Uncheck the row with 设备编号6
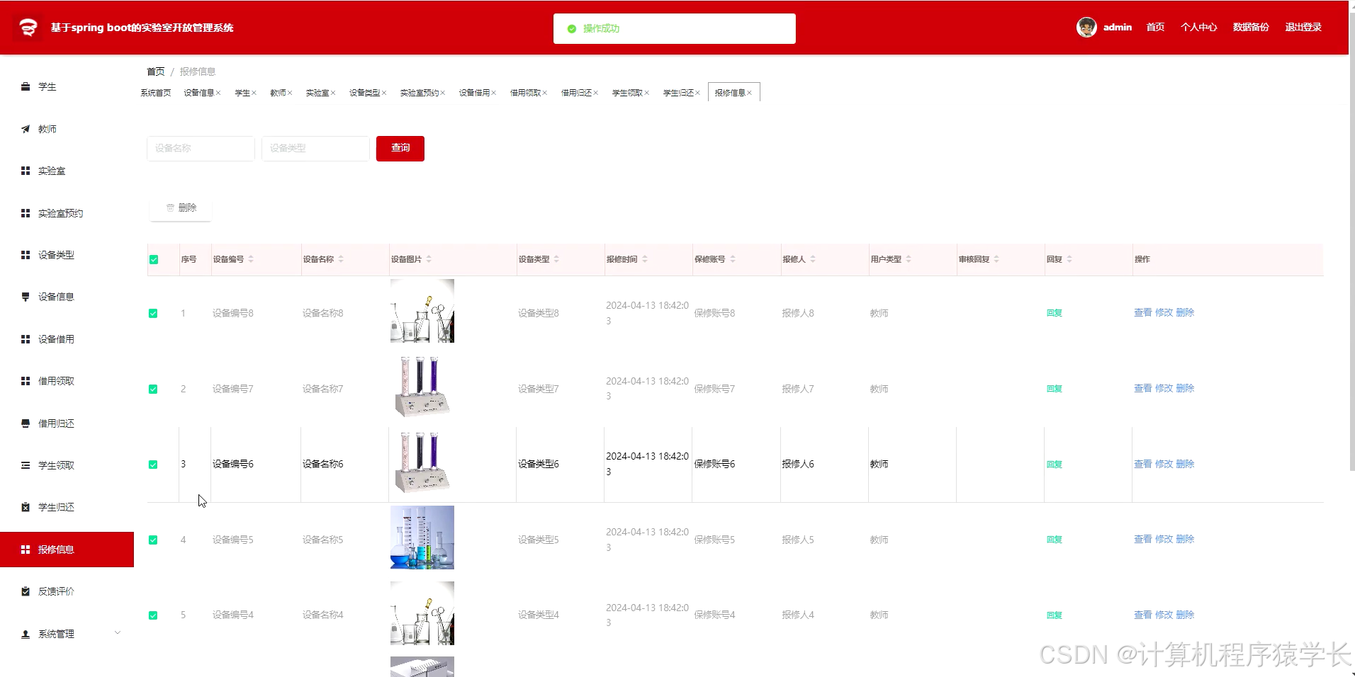The height and width of the screenshot is (677, 1355). (x=153, y=465)
